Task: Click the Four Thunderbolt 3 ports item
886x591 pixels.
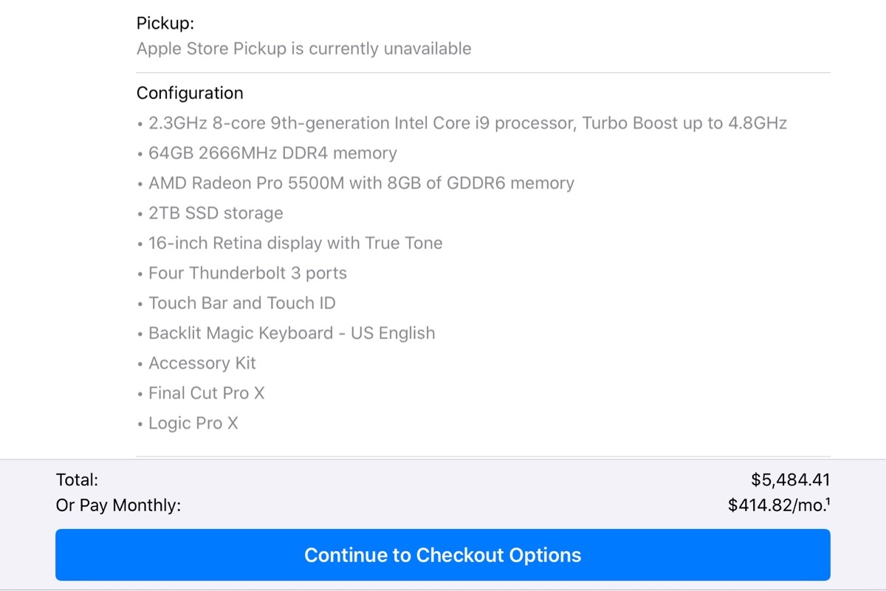Action: (x=247, y=273)
